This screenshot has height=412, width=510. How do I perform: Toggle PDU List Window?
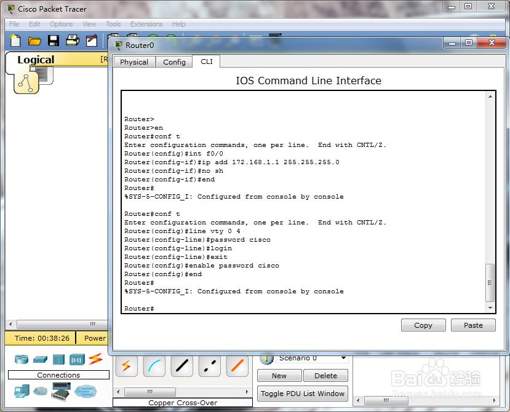pyautogui.click(x=303, y=394)
